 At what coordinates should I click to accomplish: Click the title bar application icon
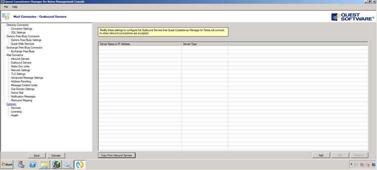coord(3,2)
